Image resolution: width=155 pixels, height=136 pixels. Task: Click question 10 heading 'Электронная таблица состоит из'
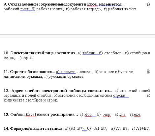coord(41,53)
